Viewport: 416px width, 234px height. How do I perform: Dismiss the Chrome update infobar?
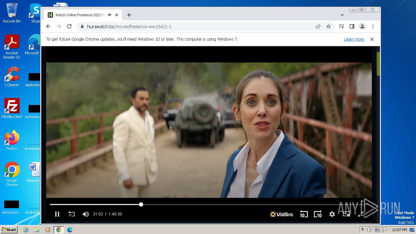(x=372, y=39)
